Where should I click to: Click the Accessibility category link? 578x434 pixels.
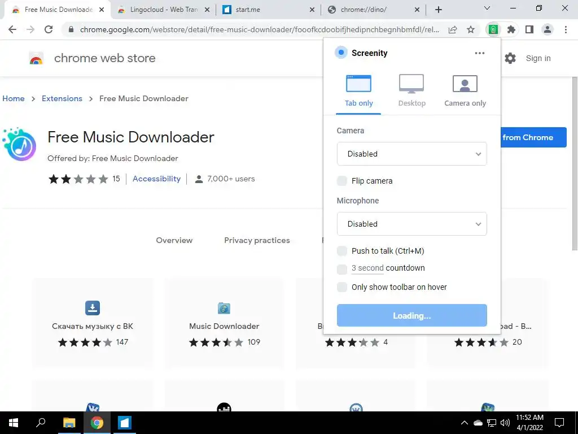point(157,179)
